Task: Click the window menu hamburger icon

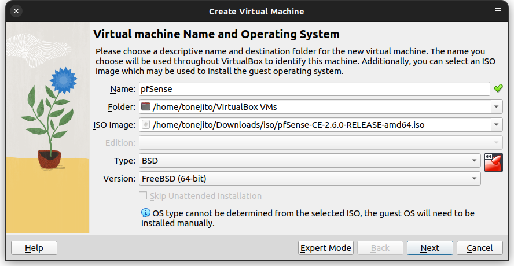Action: point(498,11)
